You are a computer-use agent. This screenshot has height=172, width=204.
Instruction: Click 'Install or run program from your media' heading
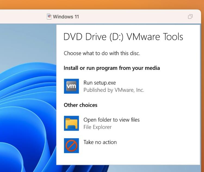click(x=112, y=68)
